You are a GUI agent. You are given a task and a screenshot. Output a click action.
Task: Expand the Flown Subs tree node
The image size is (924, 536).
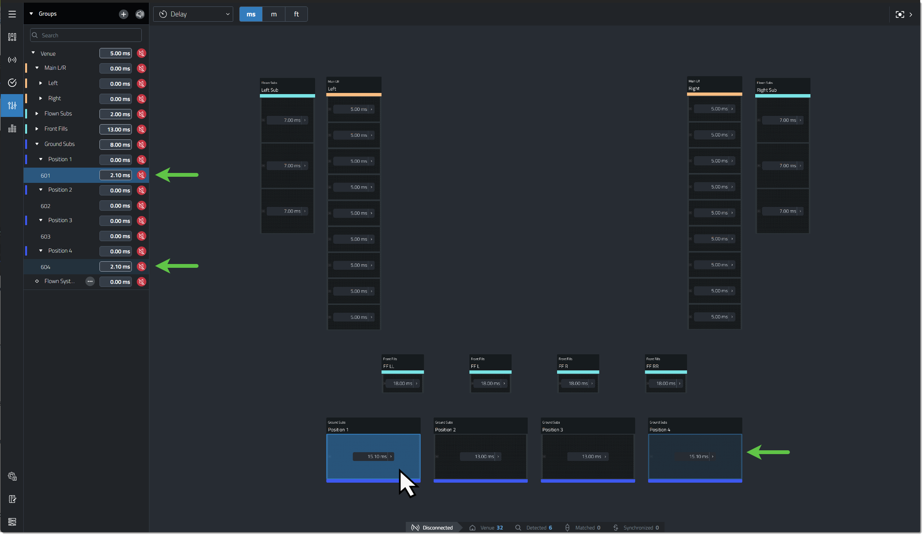pos(37,114)
